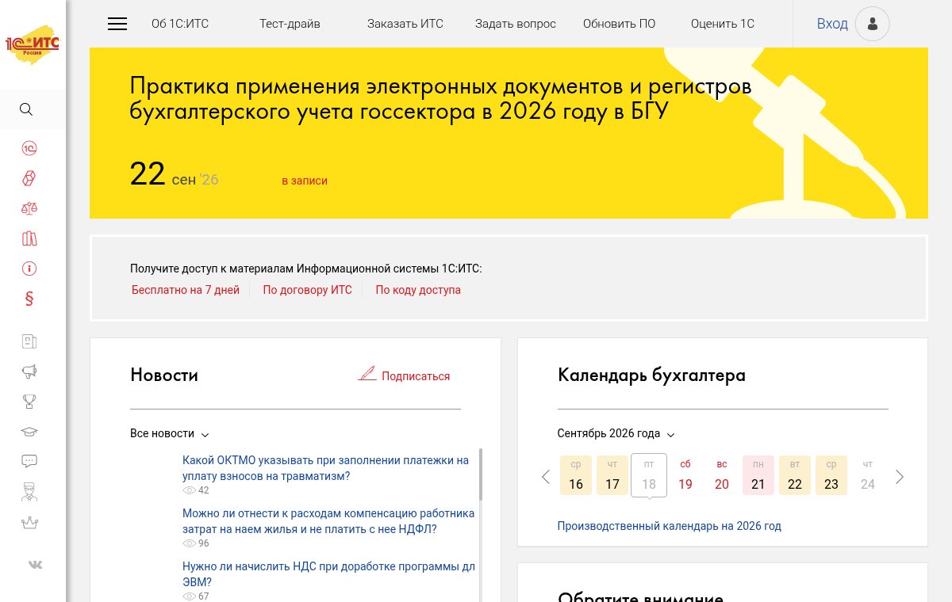This screenshot has width=952, height=602.
Task: Open the megaphone sidebar icon
Action: tap(29, 371)
